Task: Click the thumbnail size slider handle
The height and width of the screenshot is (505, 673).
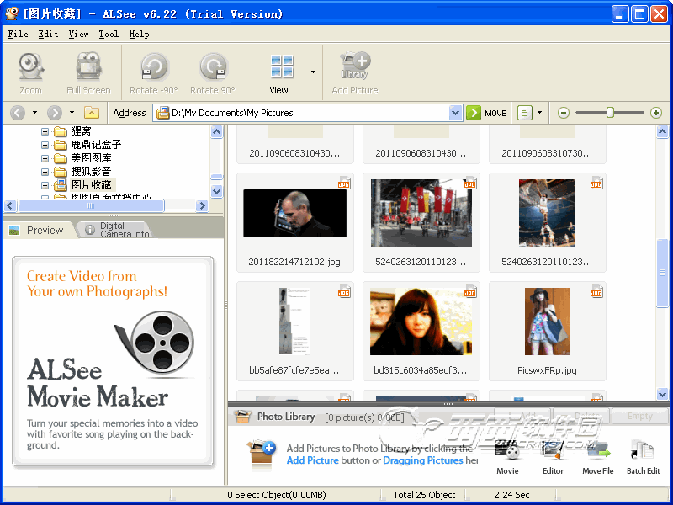Action: click(610, 113)
